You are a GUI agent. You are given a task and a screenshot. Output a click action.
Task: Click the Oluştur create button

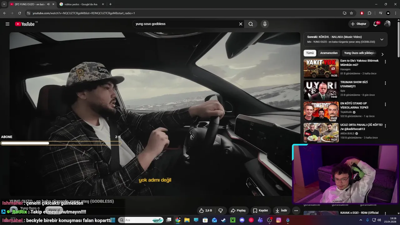pyautogui.click(x=358, y=24)
